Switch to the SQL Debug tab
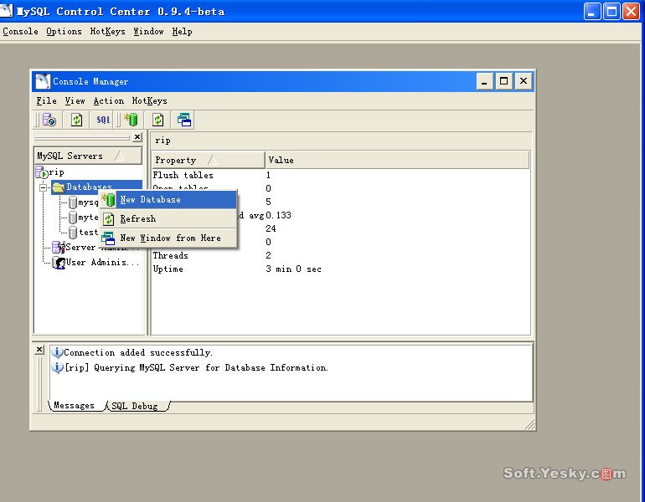Viewport: 645px width, 502px height. click(x=135, y=406)
